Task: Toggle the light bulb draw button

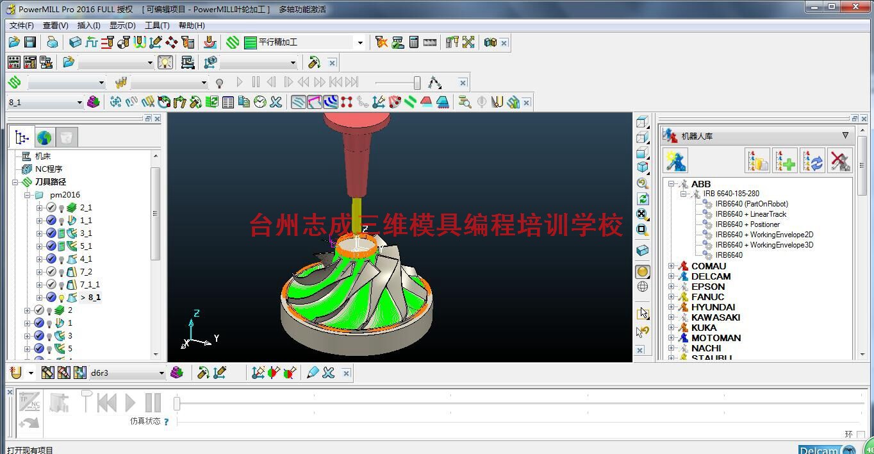Action: [165, 62]
